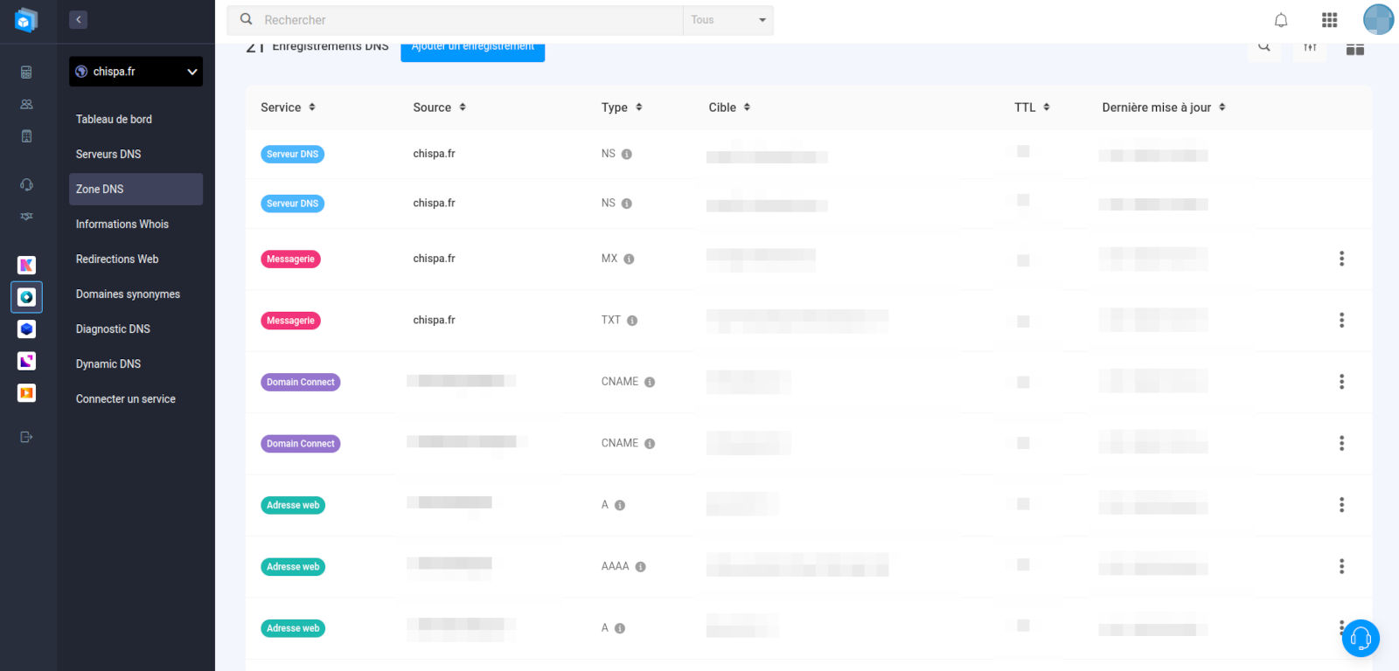Open three-dot menu for MX record
Image resolution: width=1399 pixels, height=671 pixels.
1341,259
